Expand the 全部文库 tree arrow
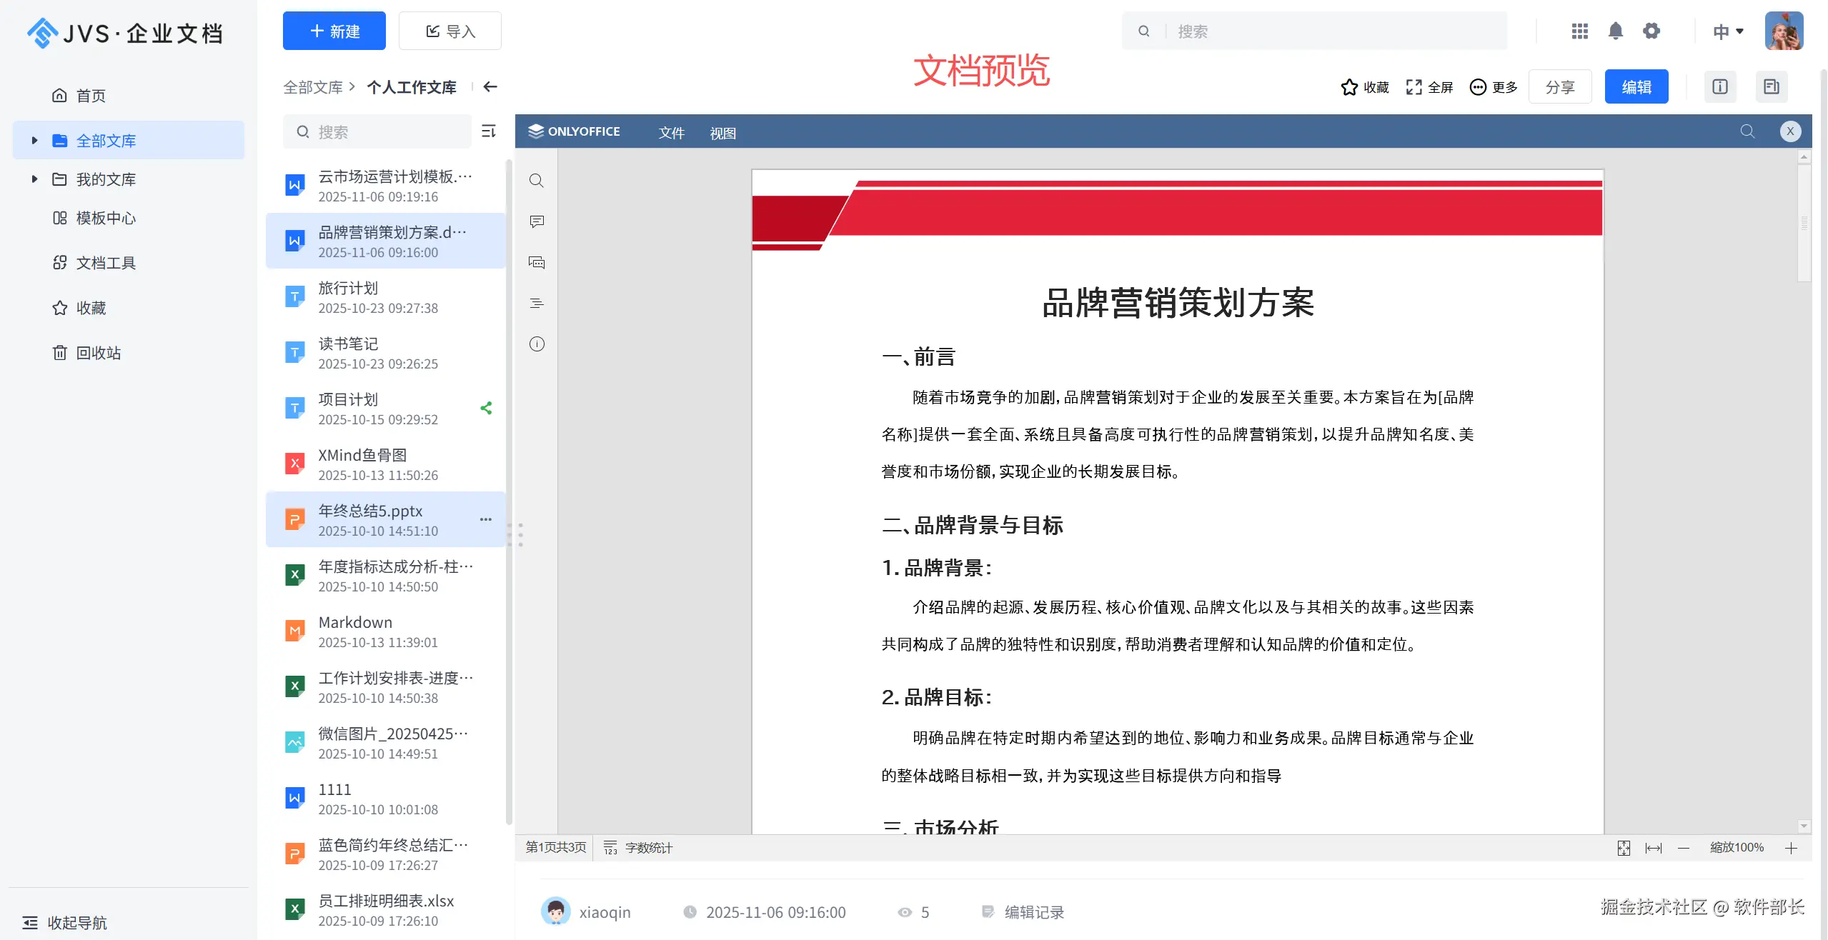1828x940 pixels. (34, 141)
